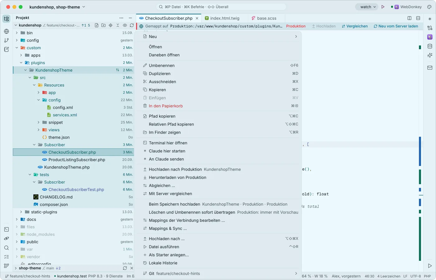Open the mail envelope icon in right sidebar
The height and width of the screenshot is (280, 436).
[430, 68]
